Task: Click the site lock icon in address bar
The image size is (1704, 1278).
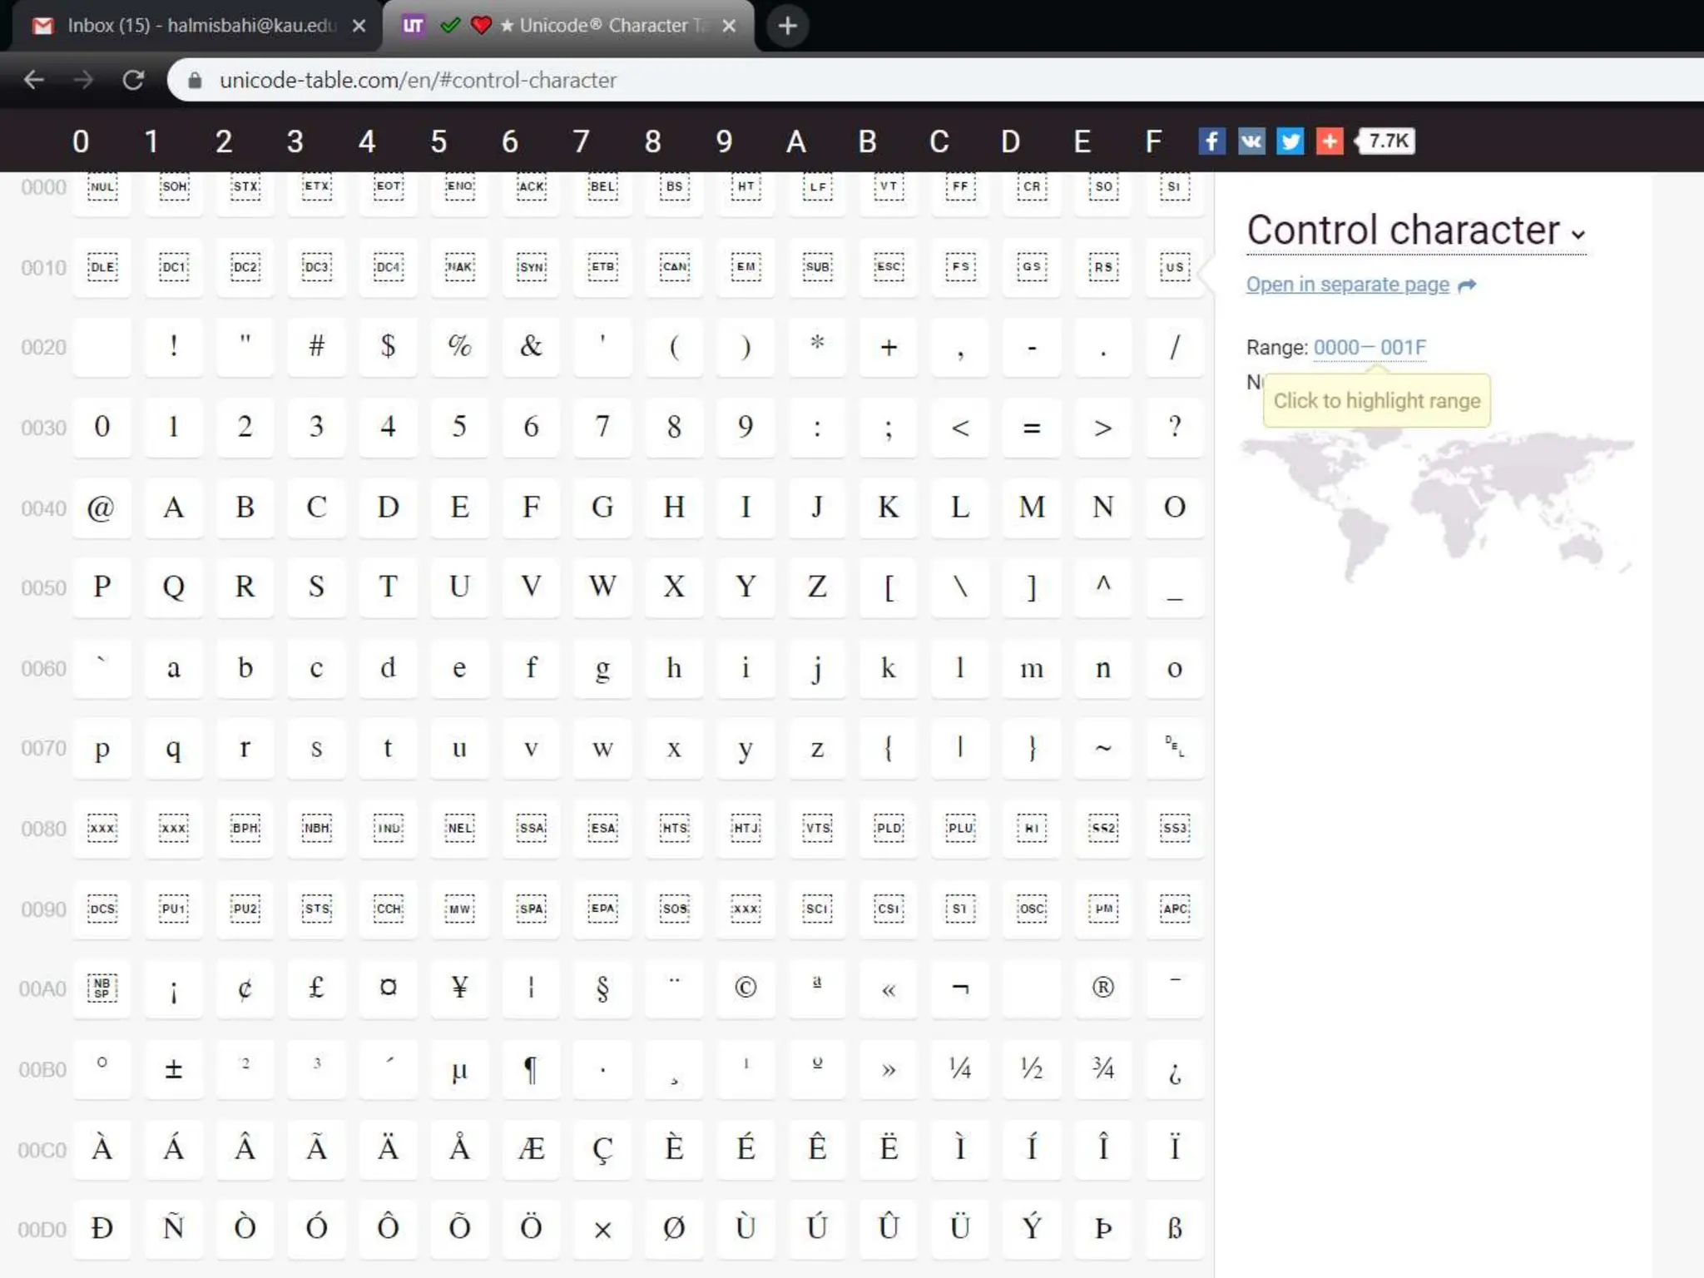Action: [195, 80]
